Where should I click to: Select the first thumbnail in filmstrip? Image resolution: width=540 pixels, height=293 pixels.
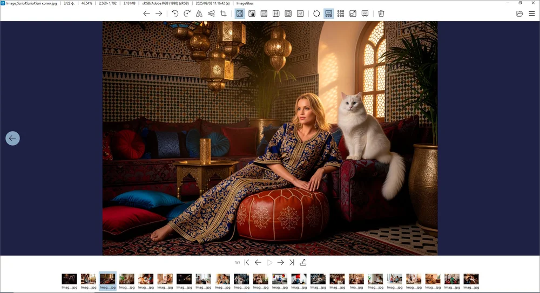point(69,279)
